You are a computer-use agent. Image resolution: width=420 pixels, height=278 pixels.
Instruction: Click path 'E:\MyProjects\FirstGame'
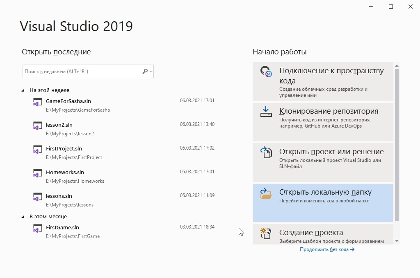(73, 236)
